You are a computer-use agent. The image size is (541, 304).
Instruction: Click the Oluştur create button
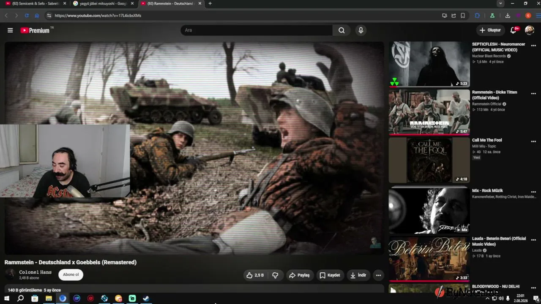(490, 30)
